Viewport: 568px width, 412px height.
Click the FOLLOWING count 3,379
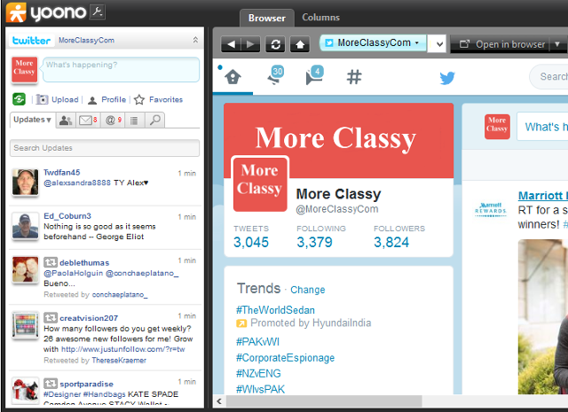(x=314, y=242)
